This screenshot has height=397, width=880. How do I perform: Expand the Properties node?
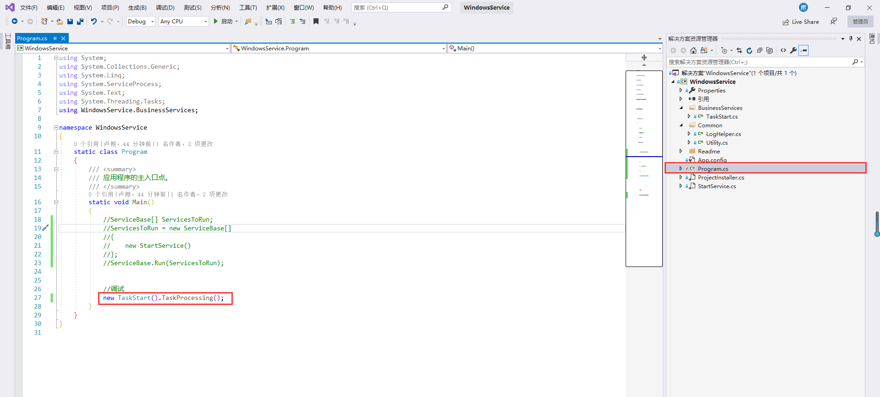681,90
